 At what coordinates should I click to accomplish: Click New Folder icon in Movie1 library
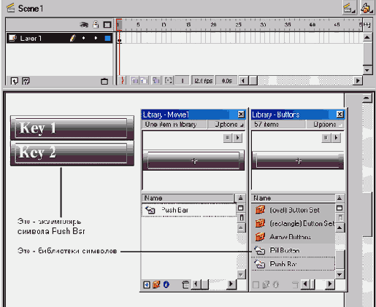156,284
